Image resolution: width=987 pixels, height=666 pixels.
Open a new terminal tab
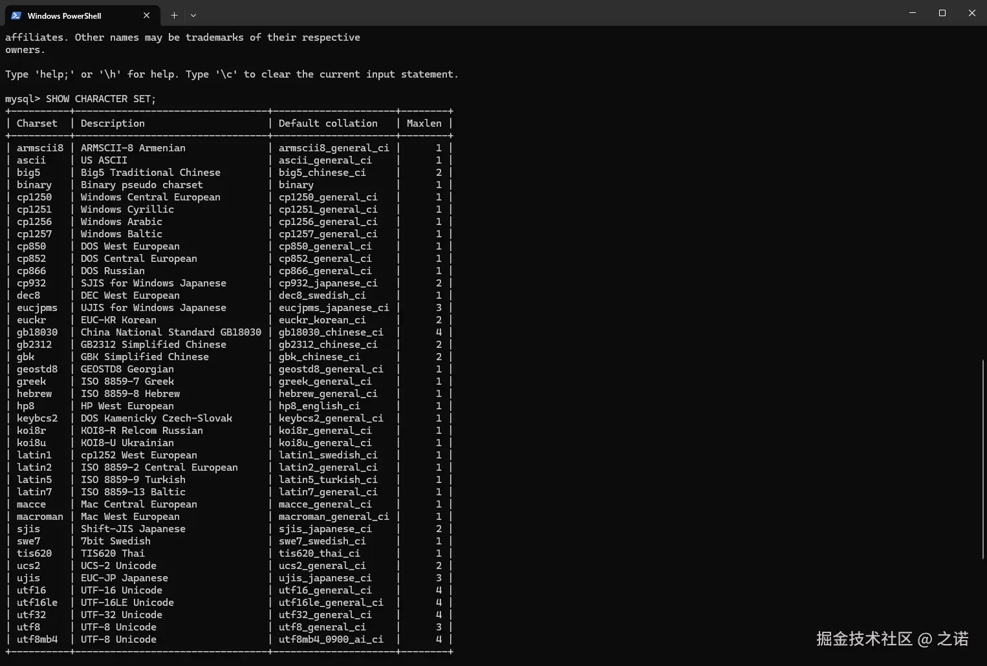coord(173,15)
